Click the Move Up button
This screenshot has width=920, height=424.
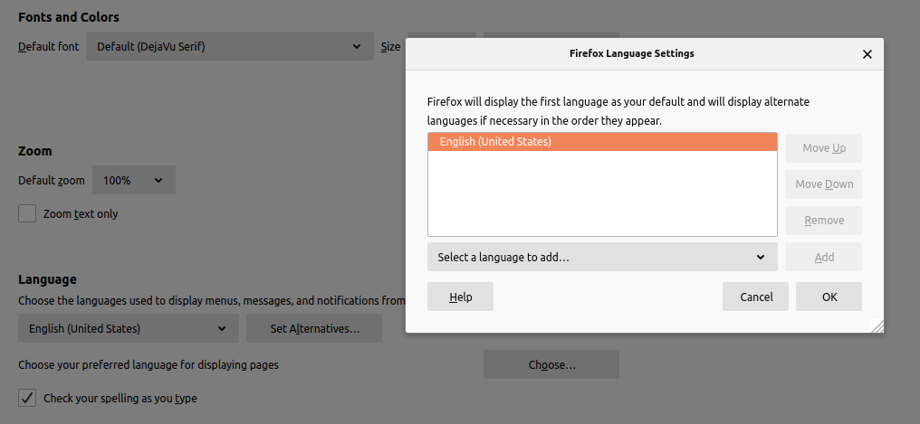tap(824, 148)
